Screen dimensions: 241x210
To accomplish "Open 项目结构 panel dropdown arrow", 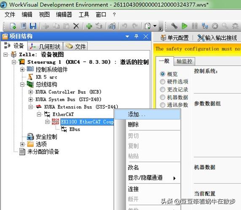I will pos(127,37).
